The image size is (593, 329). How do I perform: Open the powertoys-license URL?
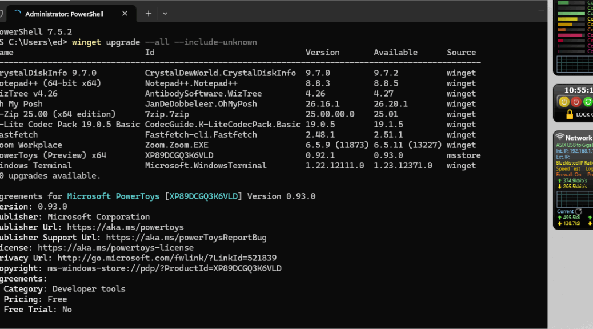[x=115, y=248]
